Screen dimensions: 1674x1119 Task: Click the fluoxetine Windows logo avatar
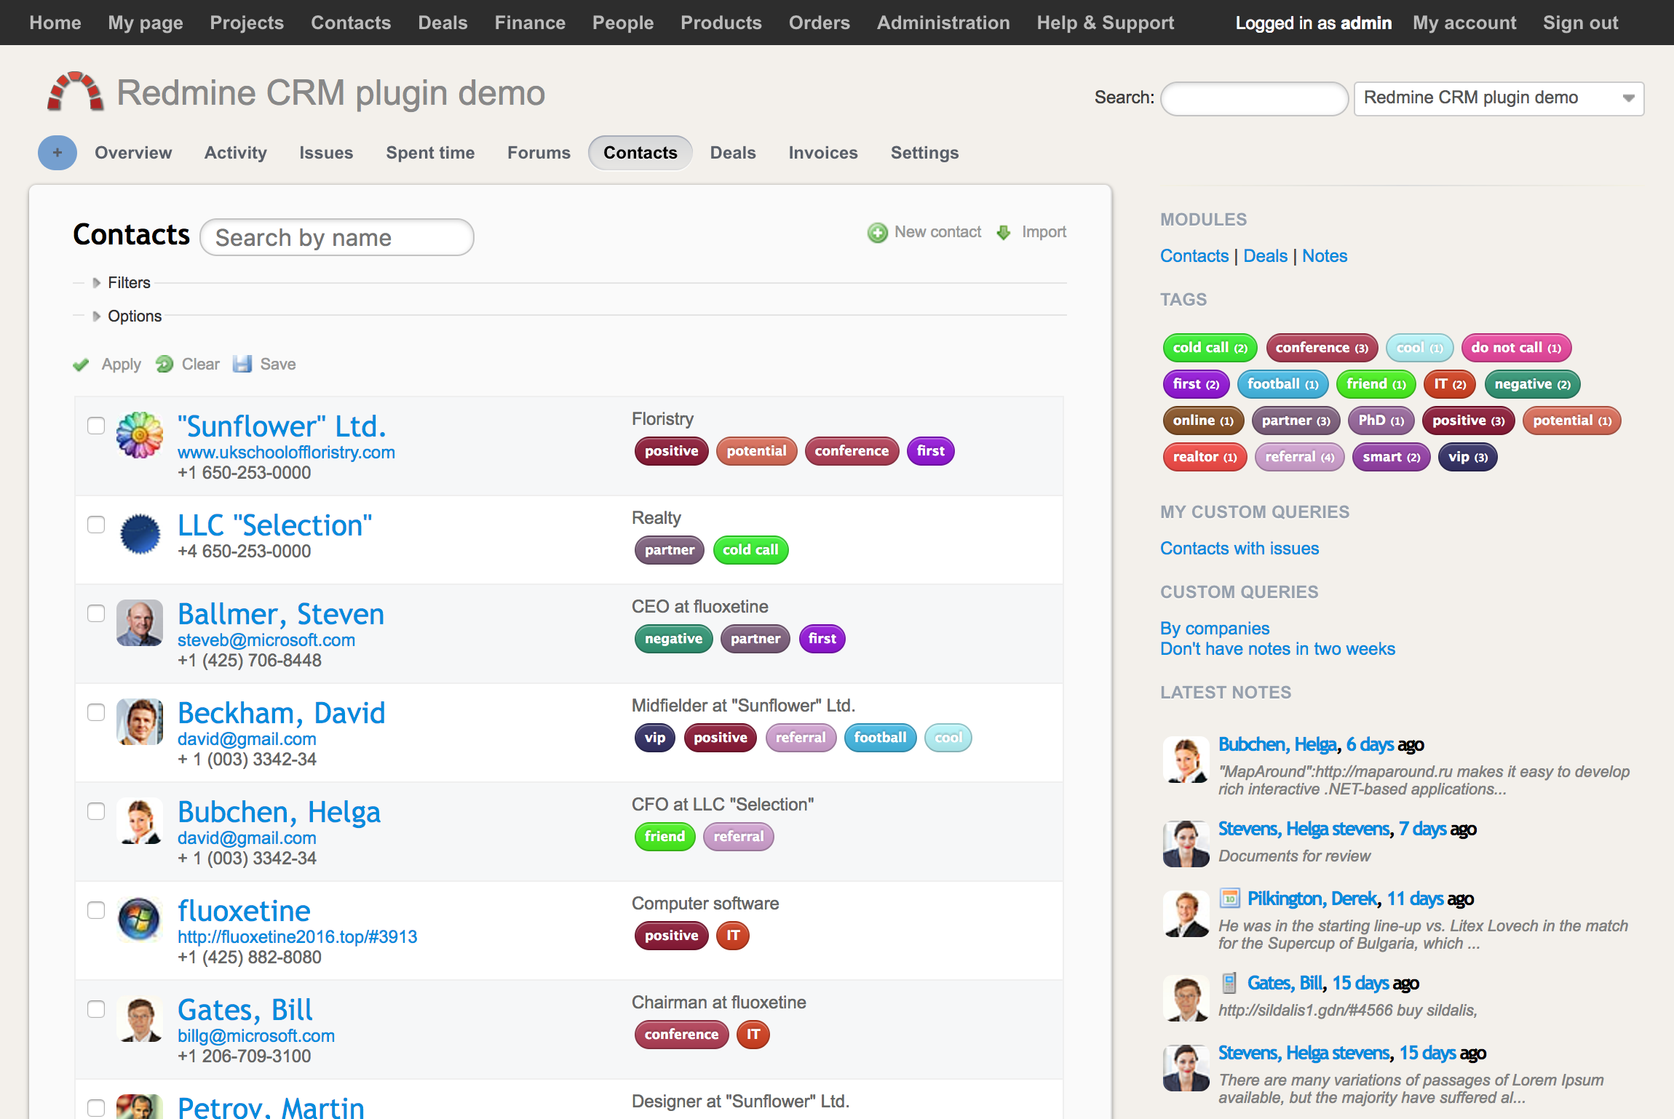pos(140,920)
